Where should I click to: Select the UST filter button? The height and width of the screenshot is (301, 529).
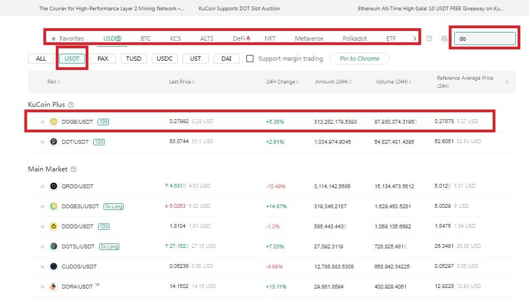[x=195, y=59]
